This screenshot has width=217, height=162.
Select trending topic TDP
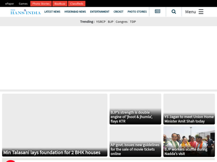[x=133, y=22]
